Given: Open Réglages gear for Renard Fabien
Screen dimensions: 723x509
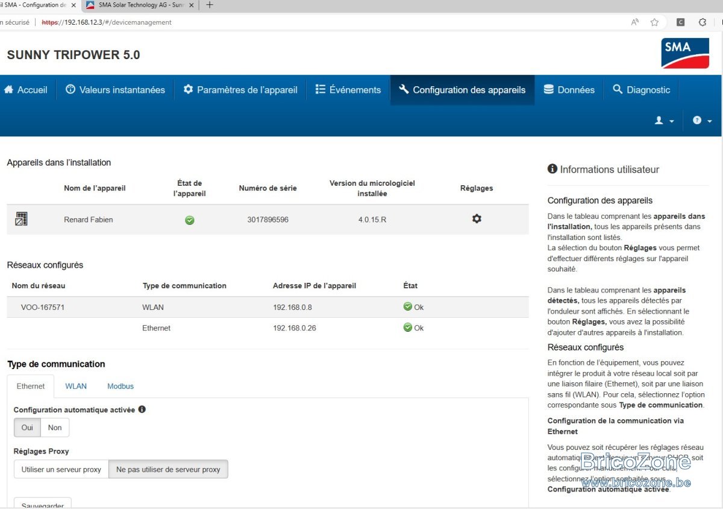Looking at the screenshot, I should coord(477,219).
